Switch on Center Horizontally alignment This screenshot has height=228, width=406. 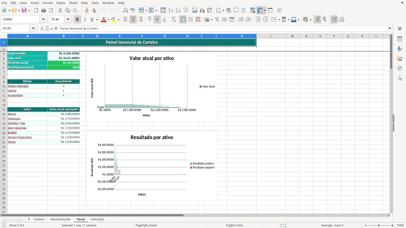pos(133,20)
